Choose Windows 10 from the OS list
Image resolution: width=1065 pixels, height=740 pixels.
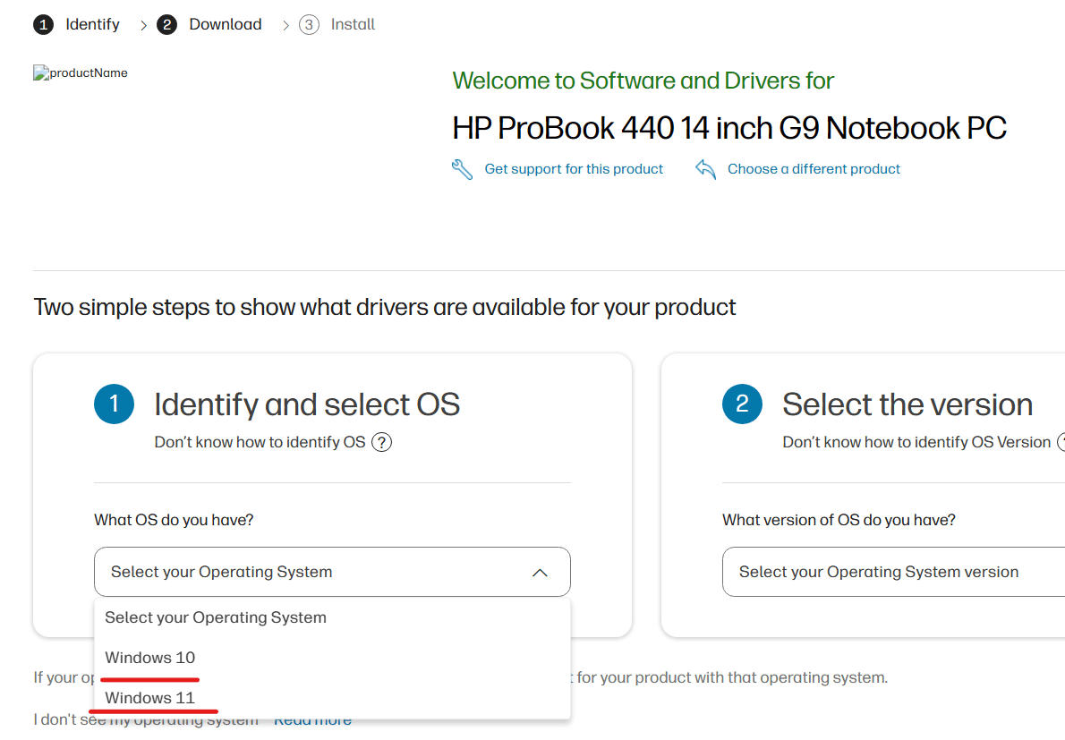[x=332, y=657]
